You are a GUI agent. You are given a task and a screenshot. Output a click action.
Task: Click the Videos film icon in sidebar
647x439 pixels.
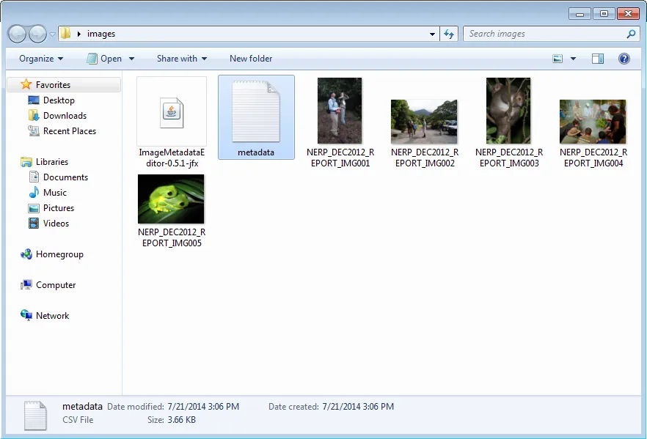coord(34,223)
